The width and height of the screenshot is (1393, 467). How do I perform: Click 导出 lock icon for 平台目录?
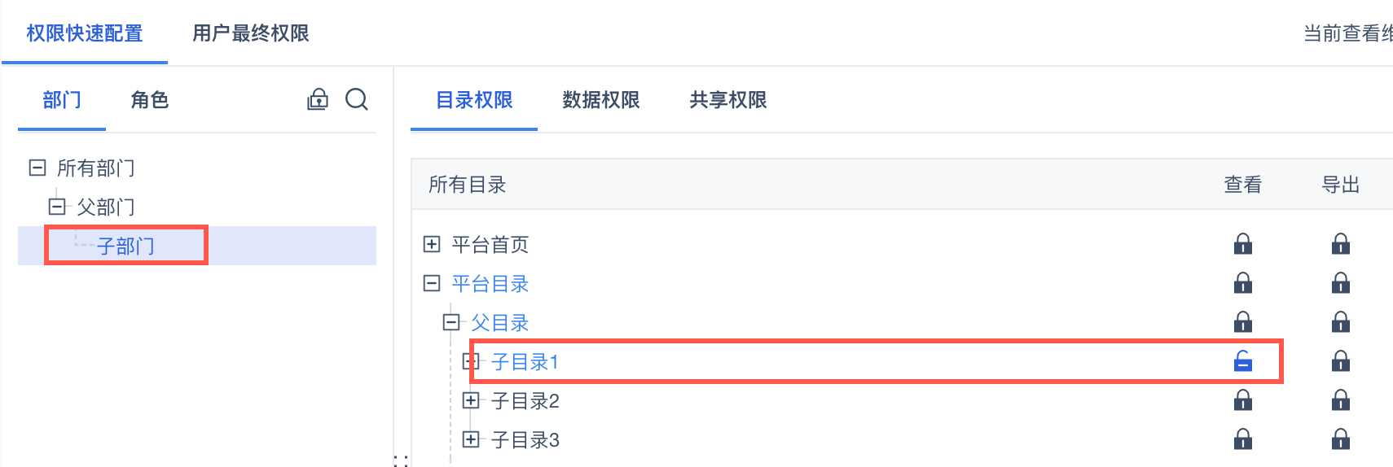[1341, 283]
